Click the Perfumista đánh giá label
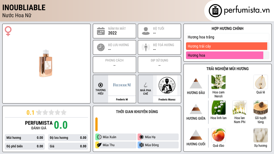274x154 pixels. (39, 125)
